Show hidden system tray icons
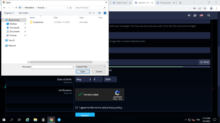Screen dimensions: 220x123 [x=186, y=120]
